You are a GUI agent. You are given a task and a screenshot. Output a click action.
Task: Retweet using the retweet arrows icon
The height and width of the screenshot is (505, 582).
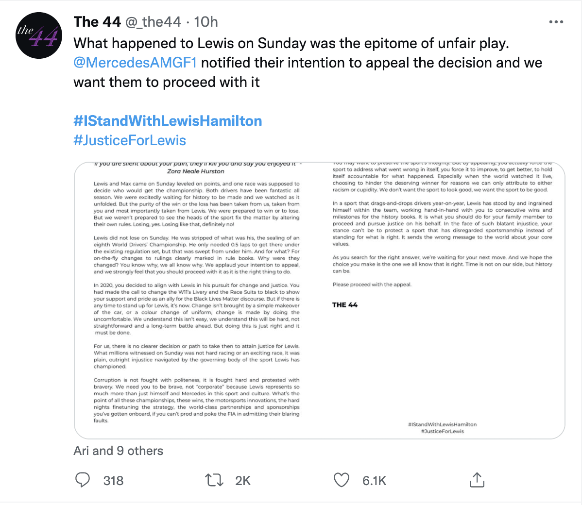[214, 480]
